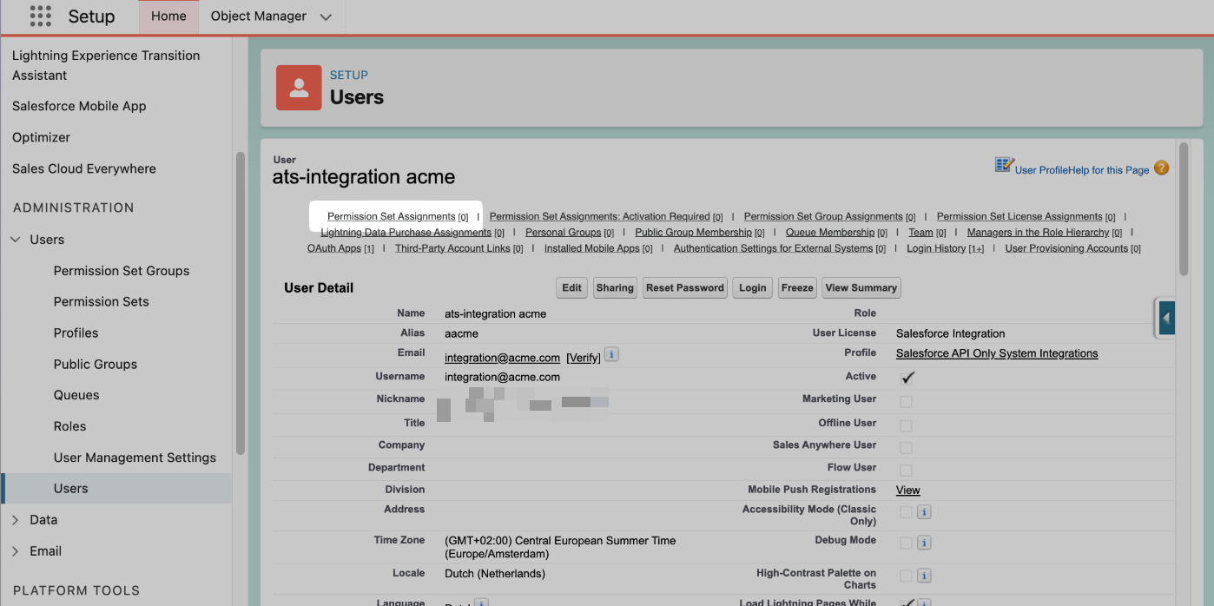Click info icon beside Debug Mode
This screenshot has height=606, width=1214.
point(924,543)
